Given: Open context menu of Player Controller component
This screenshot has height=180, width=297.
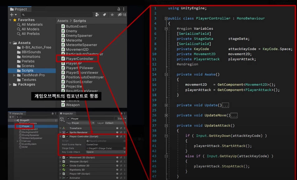Looking at the screenshot, I should click(x=124, y=136).
